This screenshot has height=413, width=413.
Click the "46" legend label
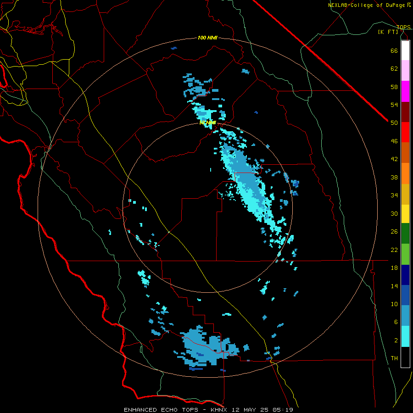point(394,141)
